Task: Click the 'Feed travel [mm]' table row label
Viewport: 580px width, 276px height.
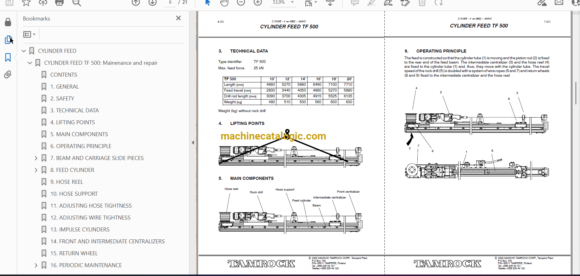Action: 237,90
